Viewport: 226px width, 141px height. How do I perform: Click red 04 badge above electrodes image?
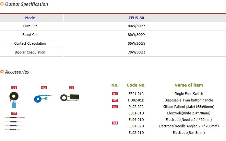[x=14, y=113]
